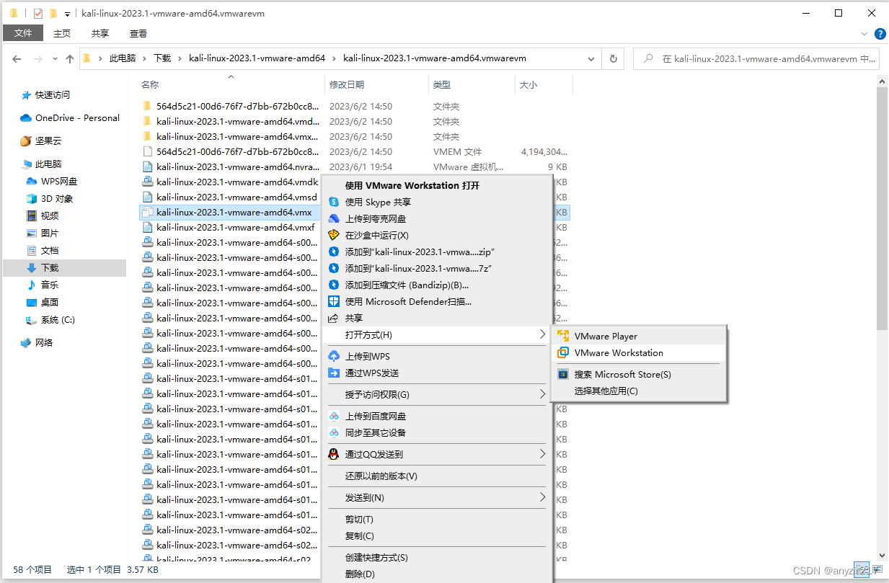889x583 pixels.
Task: Select 系统 (C:) in the navigation pane
Action: pos(58,320)
